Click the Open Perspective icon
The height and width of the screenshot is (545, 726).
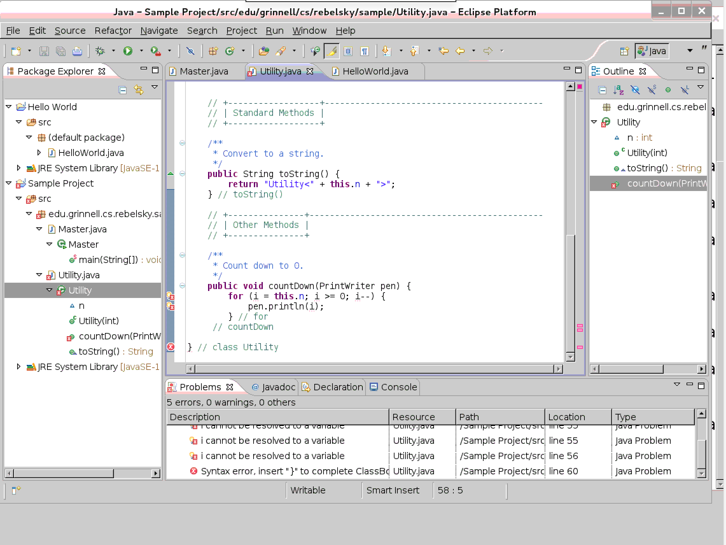[624, 51]
